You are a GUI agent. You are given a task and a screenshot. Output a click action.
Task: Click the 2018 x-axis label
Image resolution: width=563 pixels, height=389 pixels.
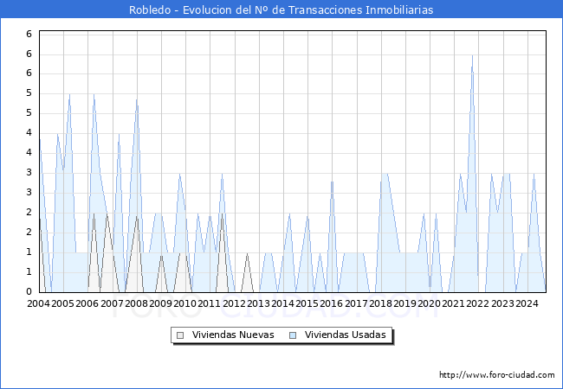(380, 303)
